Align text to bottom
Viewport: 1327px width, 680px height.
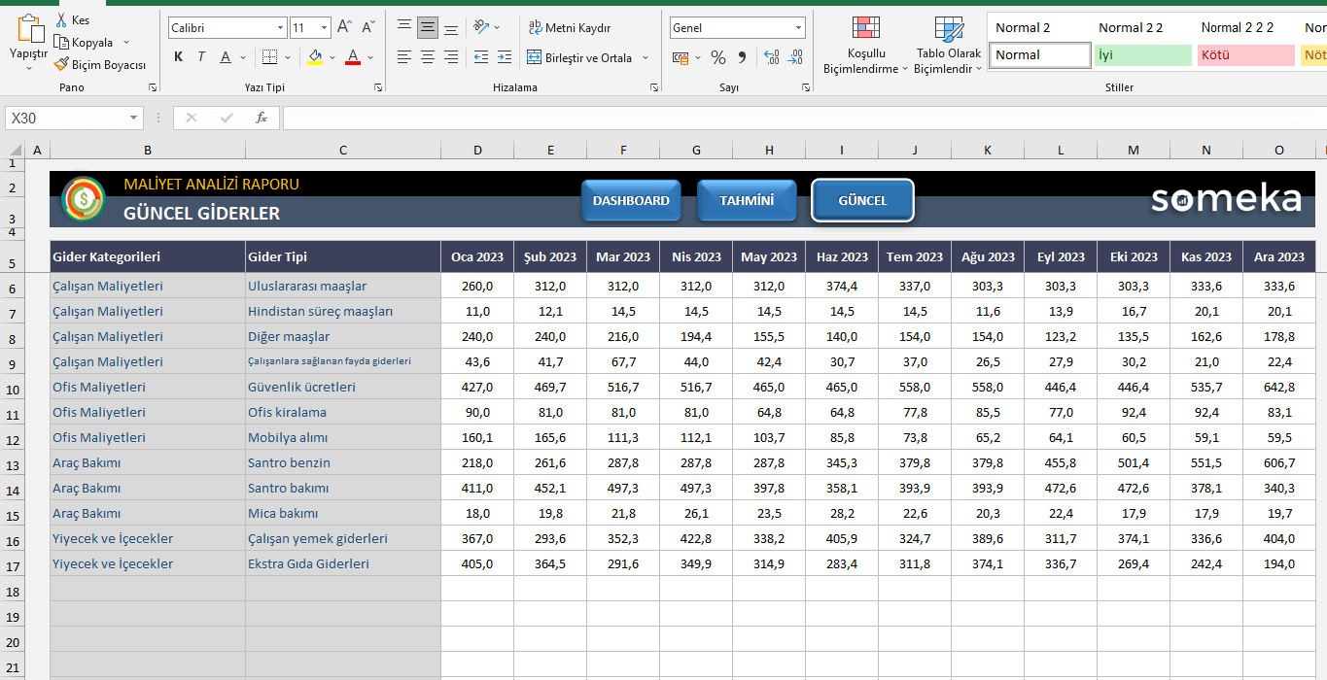451,28
